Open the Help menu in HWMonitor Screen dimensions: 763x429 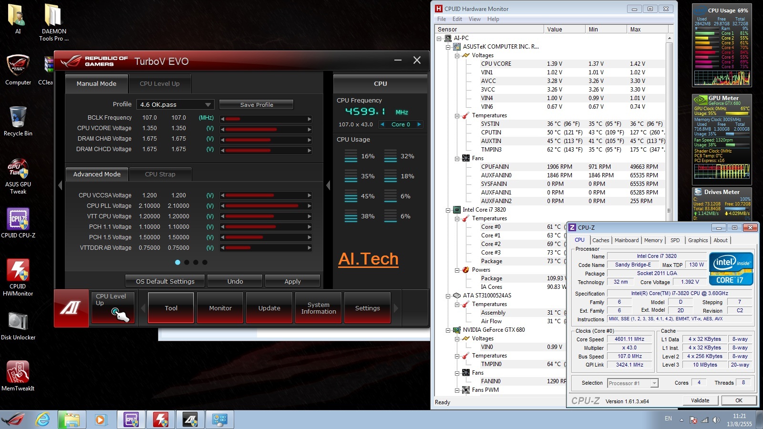coord(493,19)
